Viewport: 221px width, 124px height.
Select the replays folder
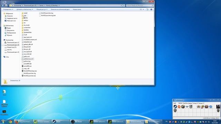point(25,20)
